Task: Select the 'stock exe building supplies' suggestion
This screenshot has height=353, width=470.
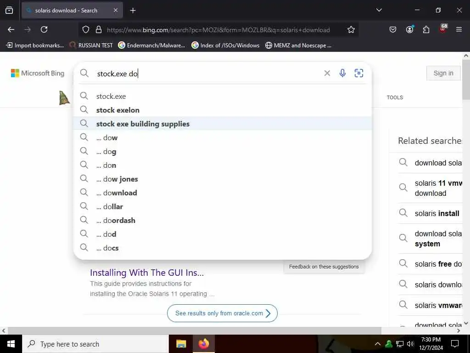Action: 223,124
